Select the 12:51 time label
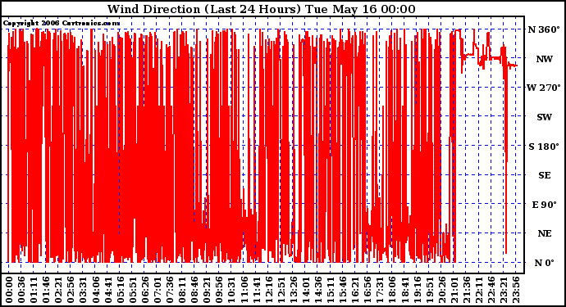Viewport: 566px width, 307px height. (281, 290)
